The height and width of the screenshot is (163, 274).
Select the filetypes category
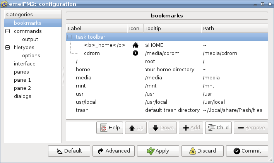click(24, 47)
